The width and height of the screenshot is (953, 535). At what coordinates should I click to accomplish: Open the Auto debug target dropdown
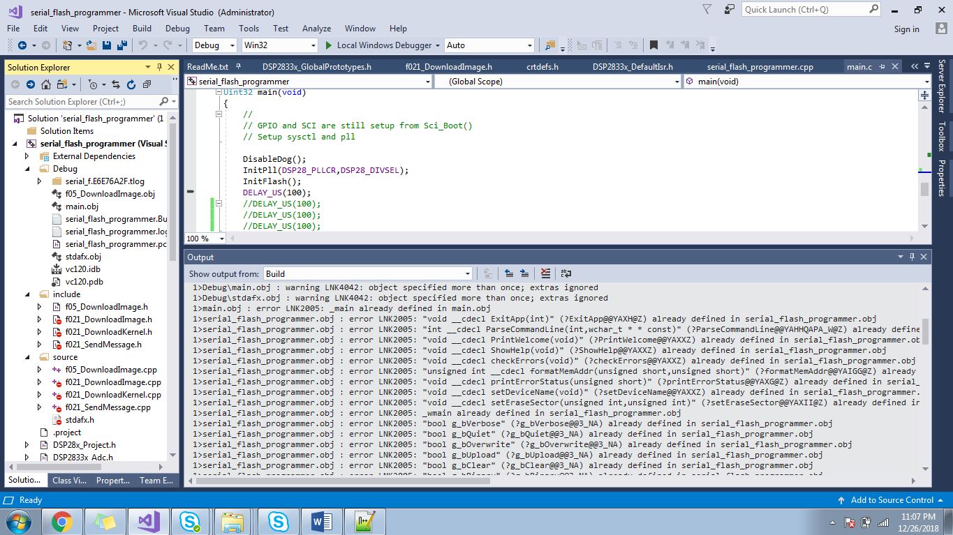489,45
